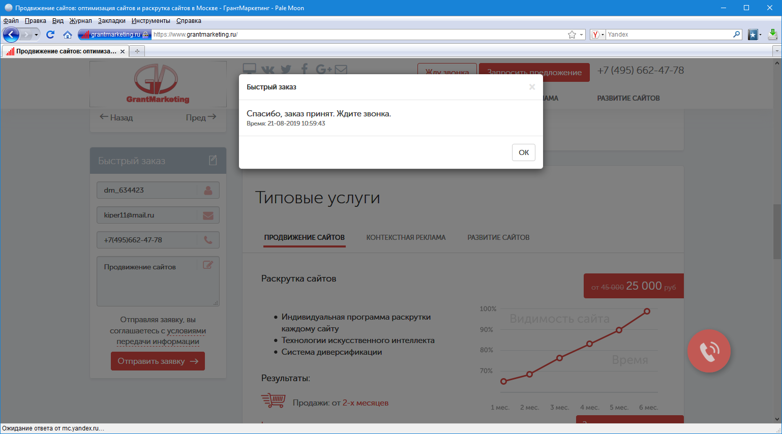Click the Yandex search input field

pos(669,35)
